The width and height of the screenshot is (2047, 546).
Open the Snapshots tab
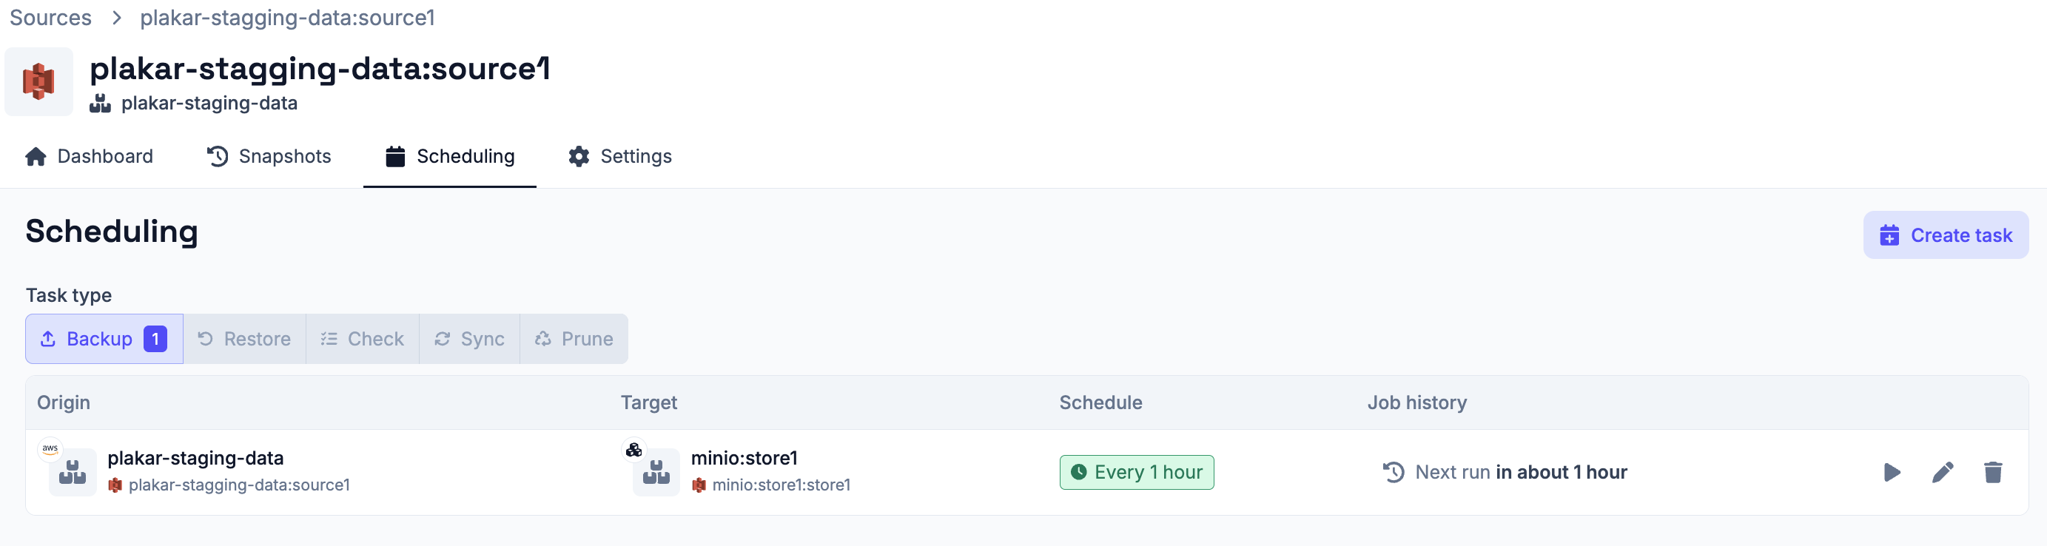pos(269,157)
